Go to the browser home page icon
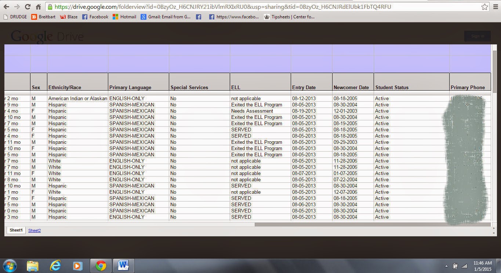This screenshot has height=273, width=501. click(x=38, y=7)
